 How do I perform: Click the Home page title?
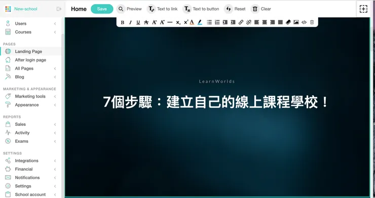79,9
